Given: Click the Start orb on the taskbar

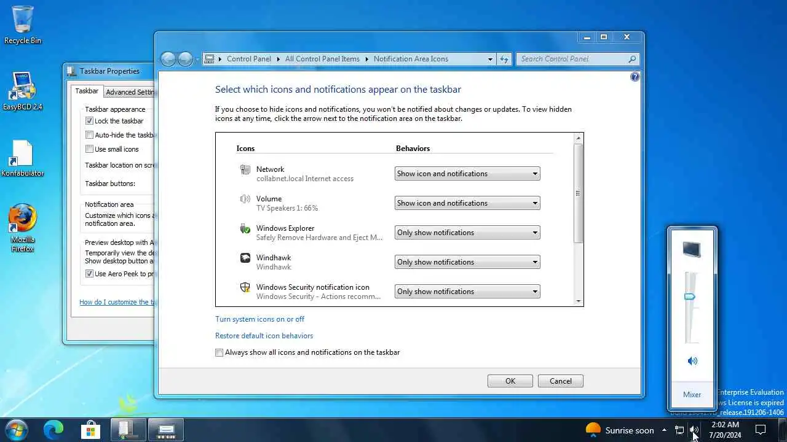Looking at the screenshot, I should tap(16, 430).
